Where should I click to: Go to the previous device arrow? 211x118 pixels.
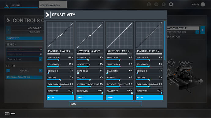(8, 30)
